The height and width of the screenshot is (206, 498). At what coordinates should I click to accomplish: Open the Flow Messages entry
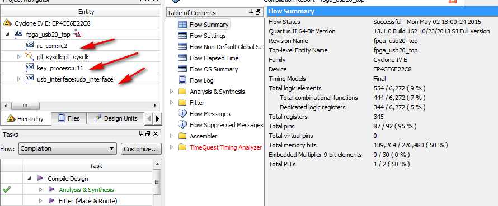coord(210,114)
